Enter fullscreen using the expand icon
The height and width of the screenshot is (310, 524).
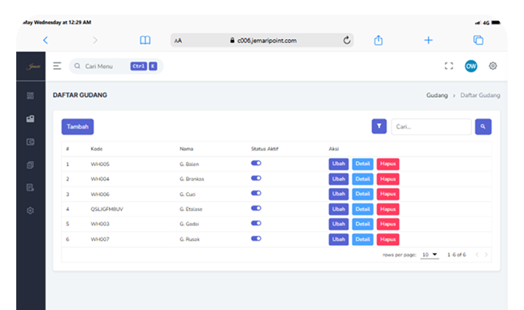coord(448,66)
